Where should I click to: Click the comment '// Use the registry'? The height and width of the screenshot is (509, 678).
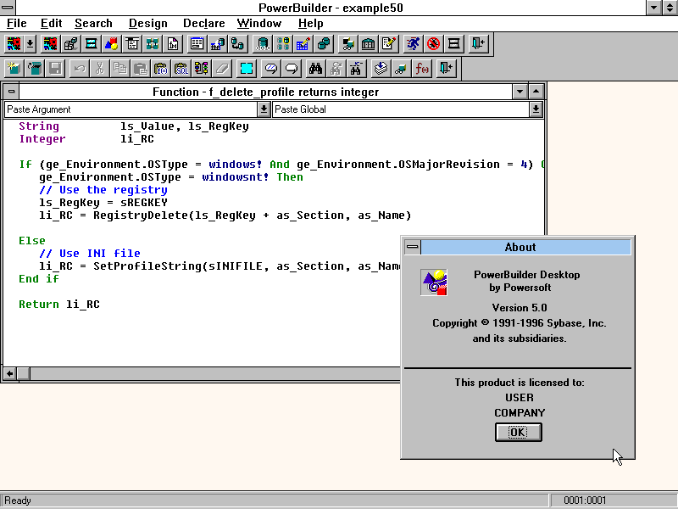[103, 190]
